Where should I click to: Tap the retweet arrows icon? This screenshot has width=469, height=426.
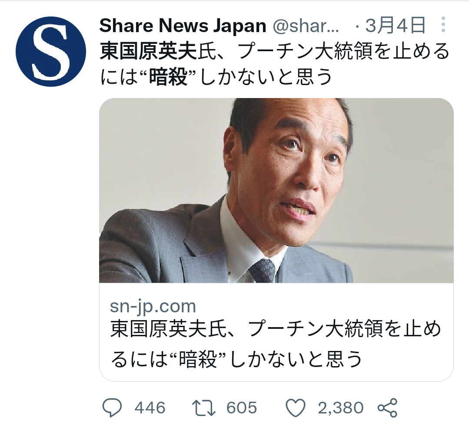click(204, 408)
